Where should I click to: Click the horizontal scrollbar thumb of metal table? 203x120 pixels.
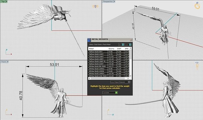[108, 78]
